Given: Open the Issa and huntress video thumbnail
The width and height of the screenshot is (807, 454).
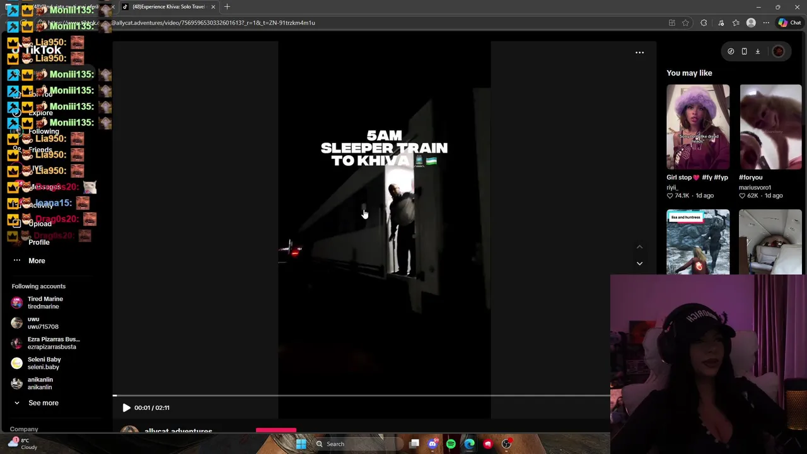Looking at the screenshot, I should (x=698, y=242).
